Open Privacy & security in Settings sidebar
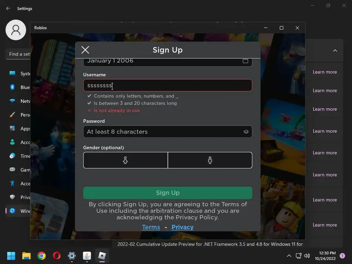The image size is (352, 264). tap(20, 197)
